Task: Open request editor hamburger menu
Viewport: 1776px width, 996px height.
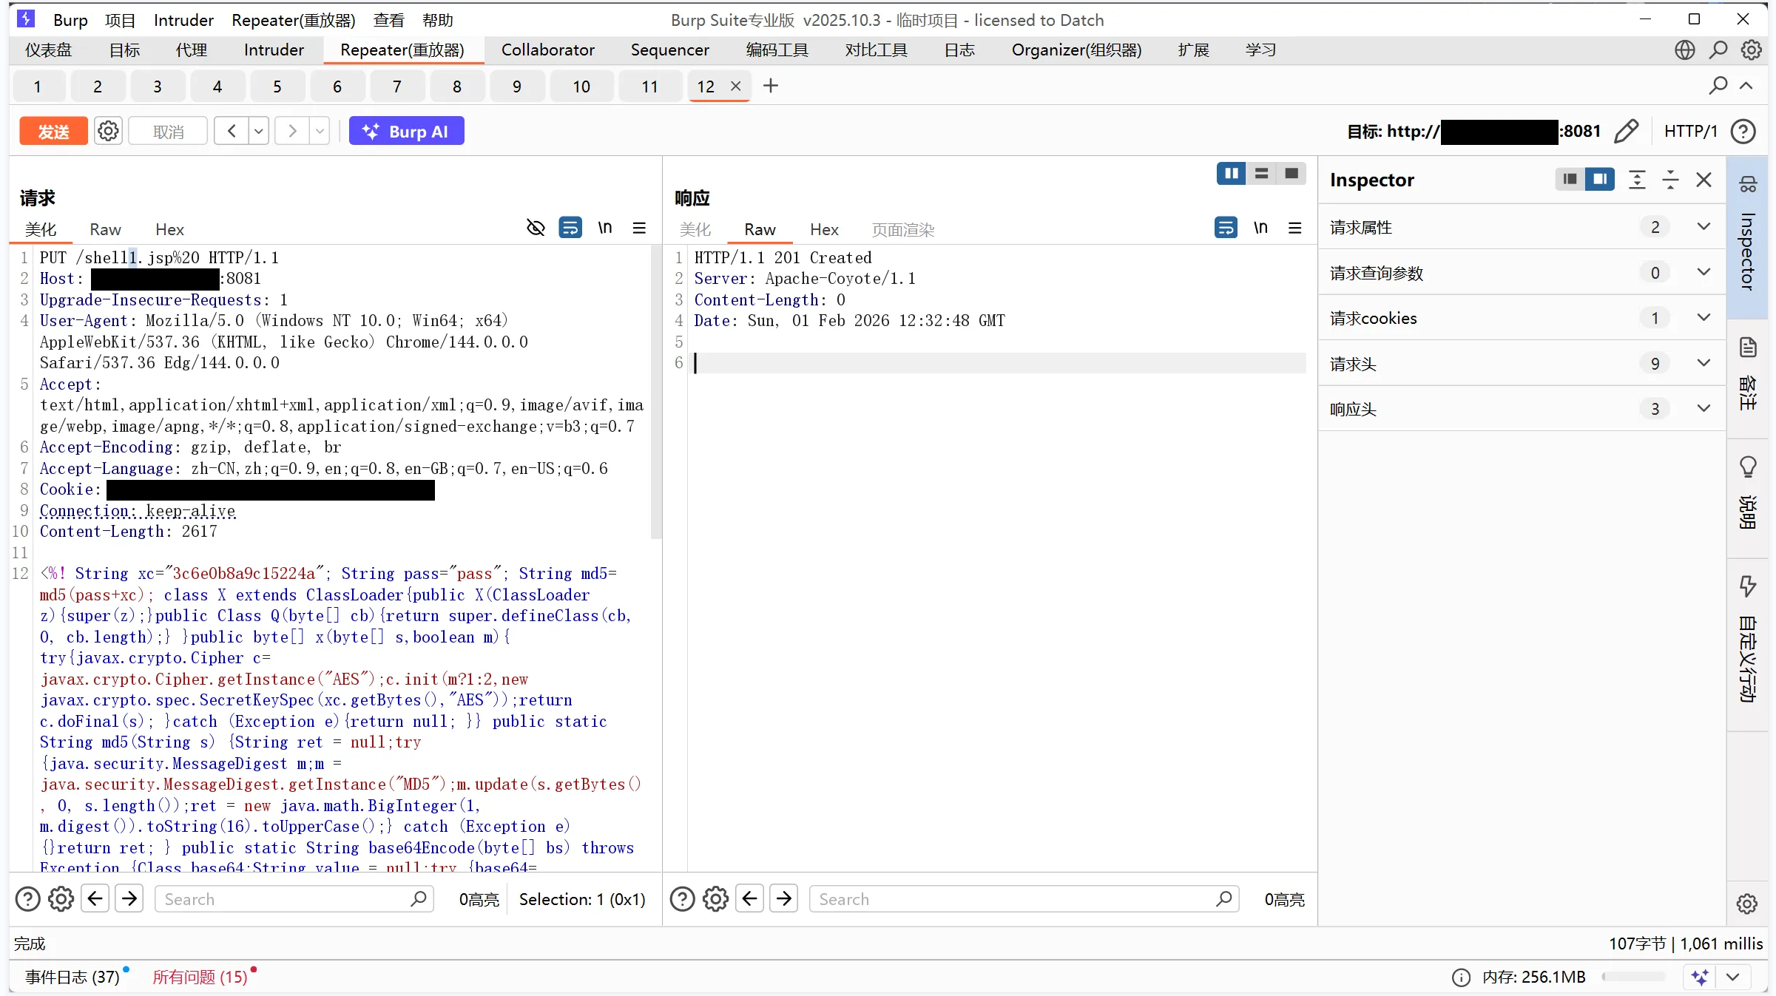Action: pyautogui.click(x=640, y=228)
